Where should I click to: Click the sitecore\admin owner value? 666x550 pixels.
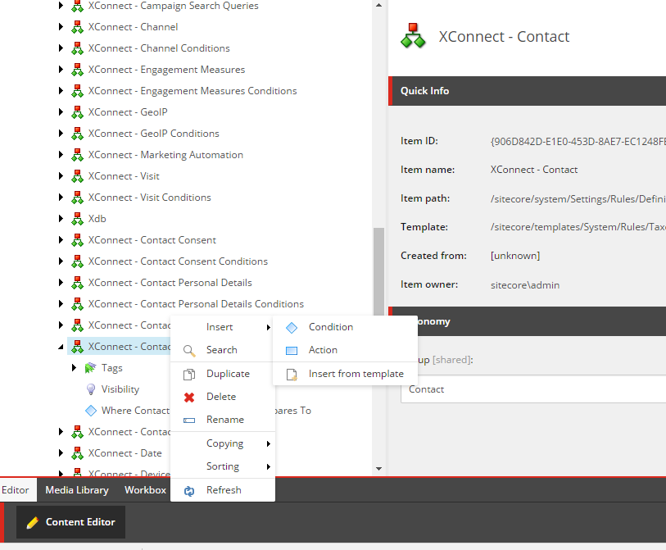coord(525,284)
